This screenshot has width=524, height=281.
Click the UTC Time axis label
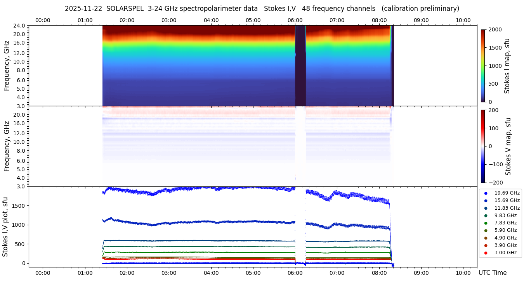[492, 273]
